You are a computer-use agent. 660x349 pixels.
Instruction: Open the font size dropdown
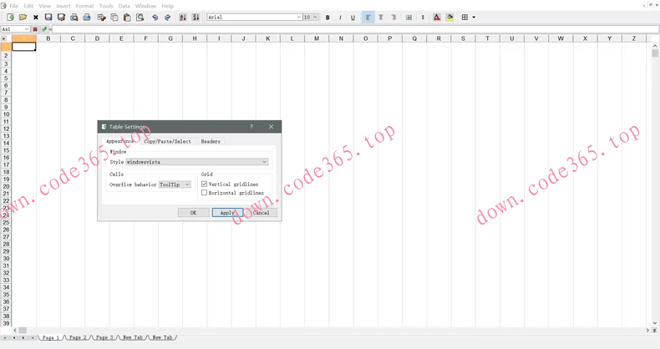(315, 18)
